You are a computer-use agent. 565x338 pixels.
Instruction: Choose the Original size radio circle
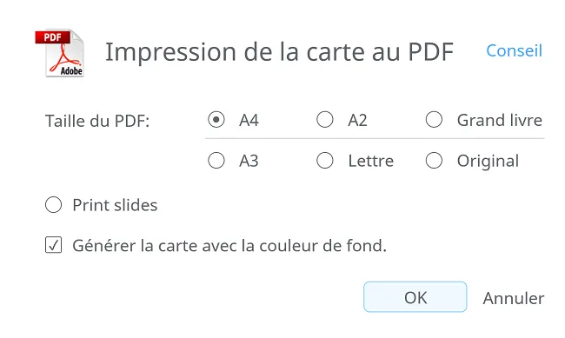(x=434, y=161)
